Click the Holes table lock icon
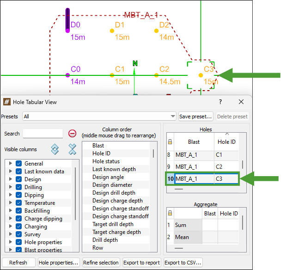Viewport: 292px width, 270px height. pos(170,142)
